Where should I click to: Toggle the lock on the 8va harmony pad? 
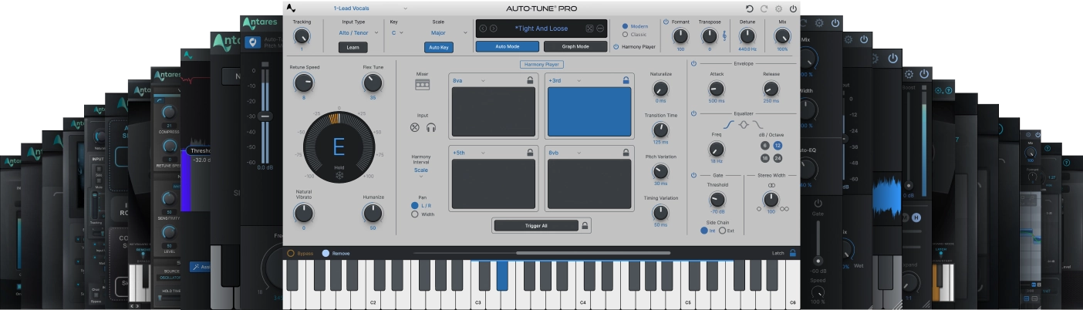[x=529, y=79]
